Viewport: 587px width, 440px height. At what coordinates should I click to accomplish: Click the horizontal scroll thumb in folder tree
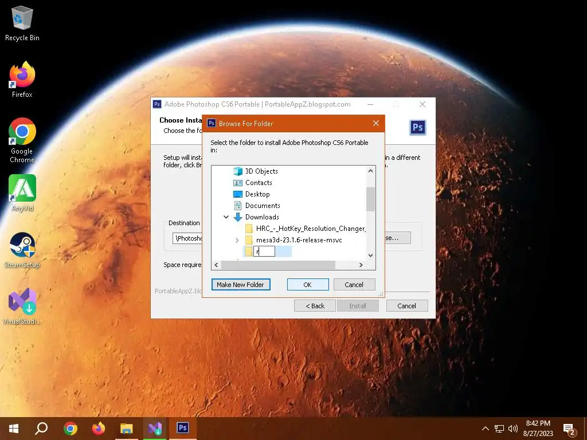tap(278, 265)
